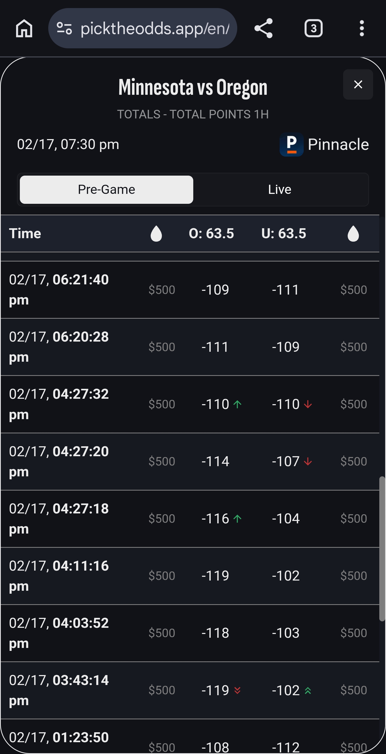Close the Minnesota vs Oregon odds dialog

click(x=358, y=85)
